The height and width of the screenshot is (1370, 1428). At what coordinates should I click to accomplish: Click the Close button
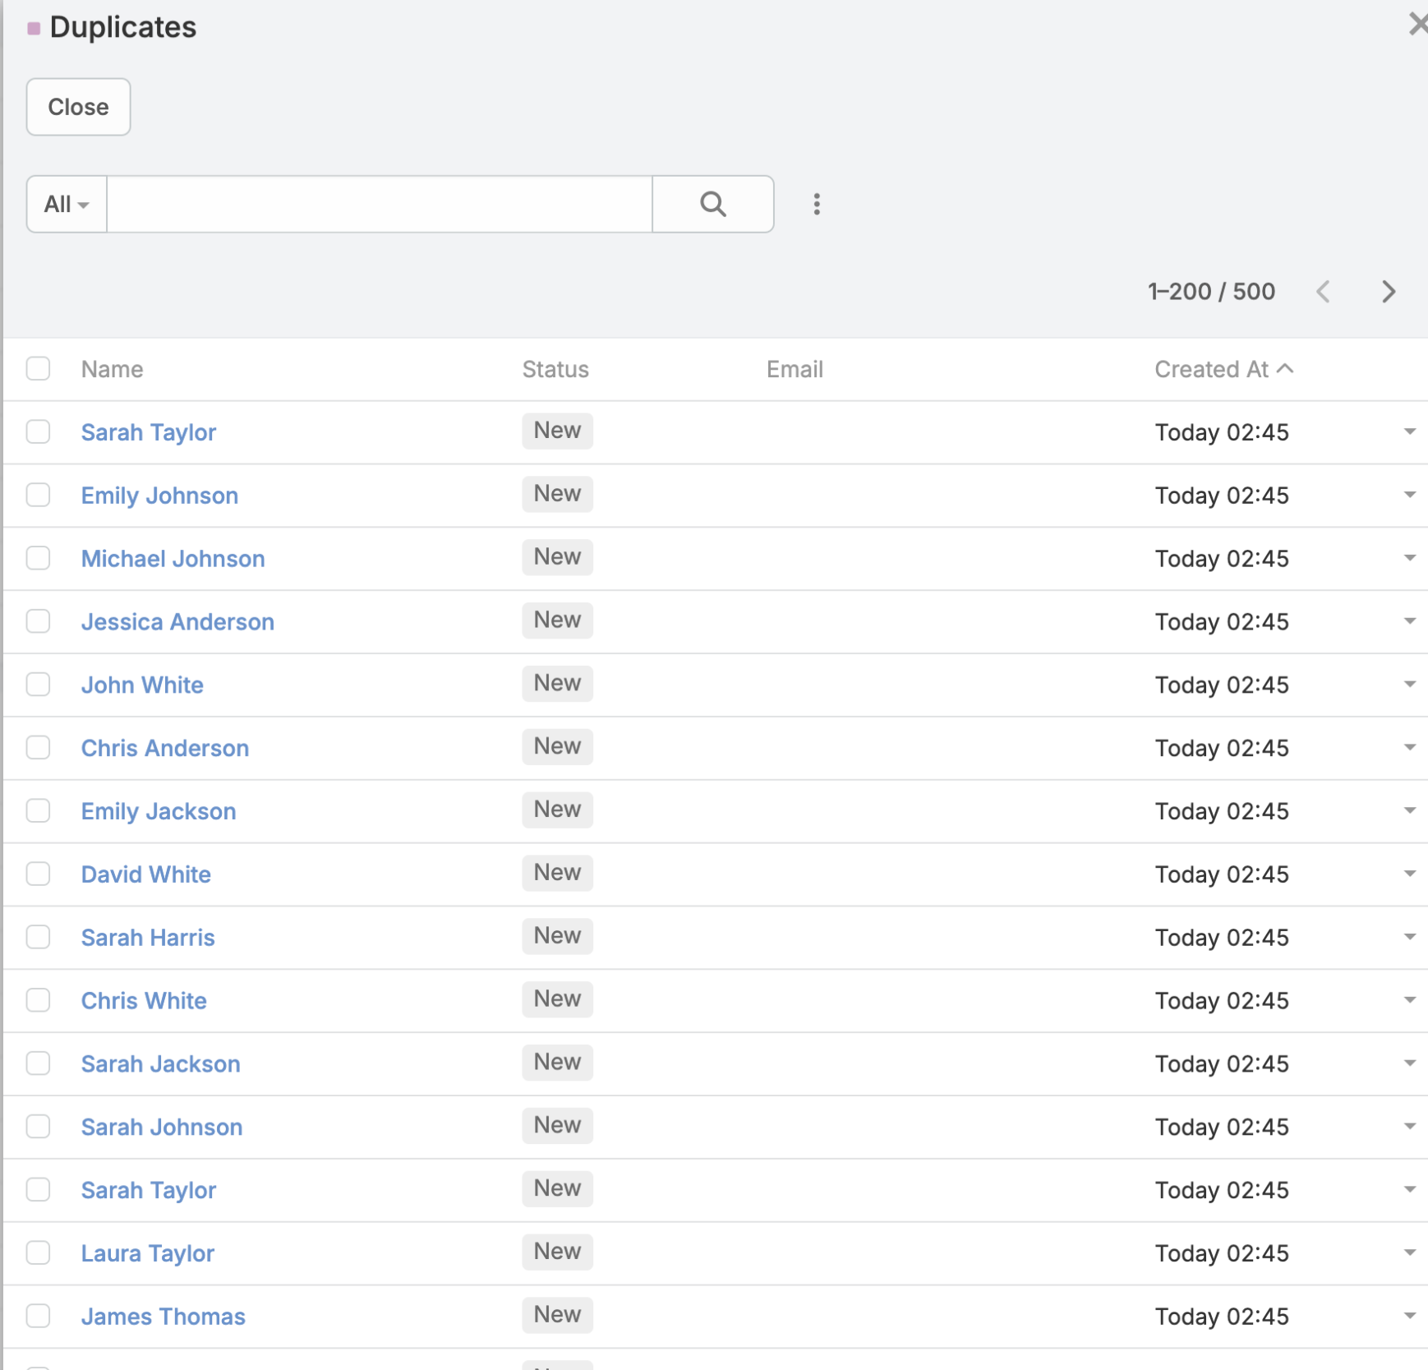78,107
